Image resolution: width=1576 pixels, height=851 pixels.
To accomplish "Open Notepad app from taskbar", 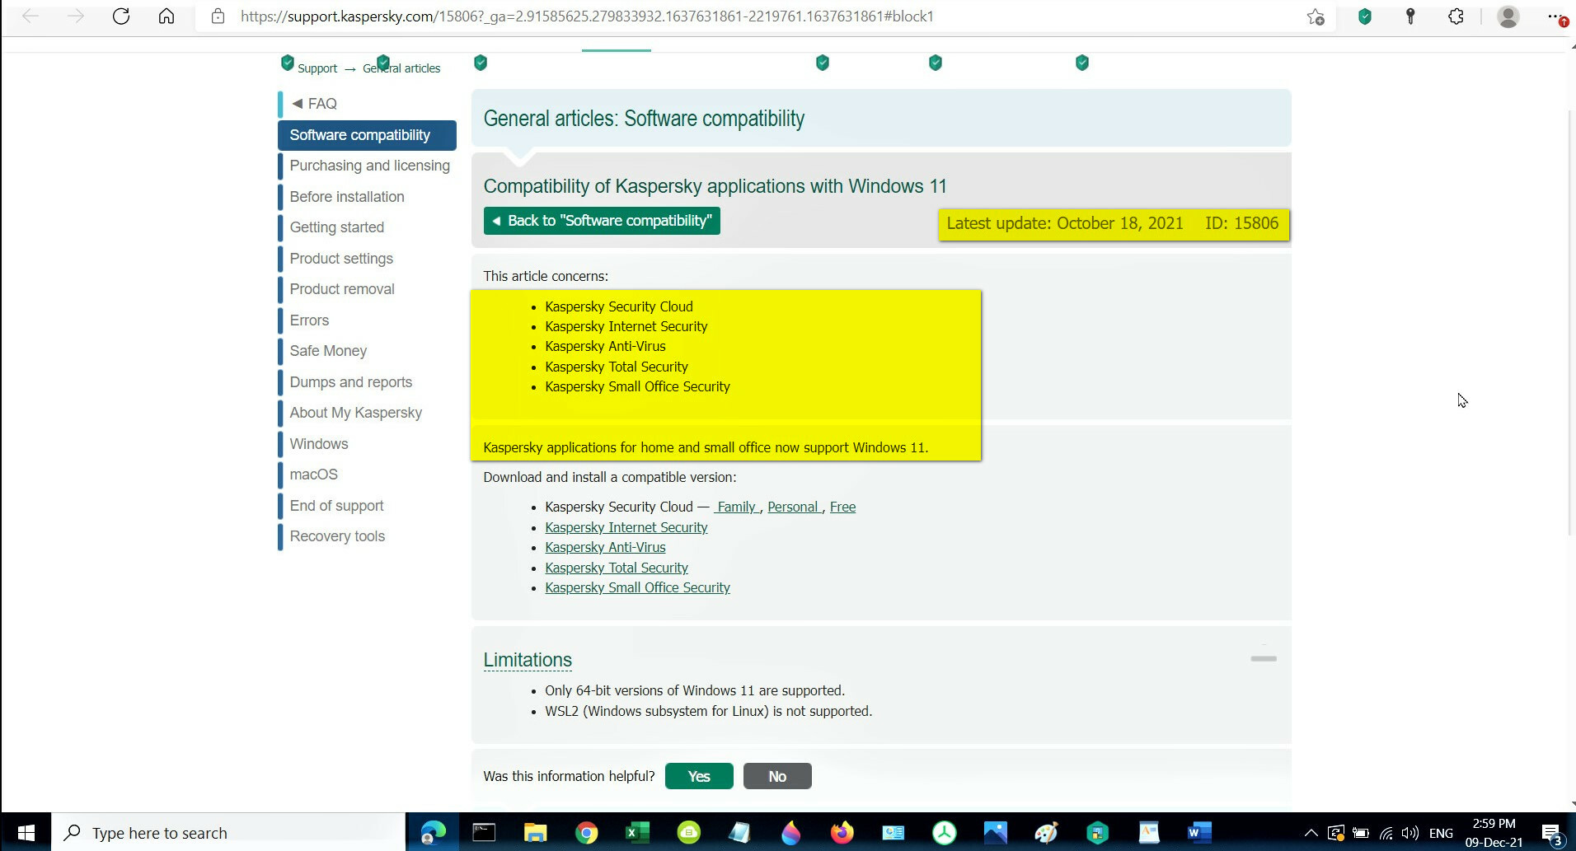I will click(x=739, y=833).
